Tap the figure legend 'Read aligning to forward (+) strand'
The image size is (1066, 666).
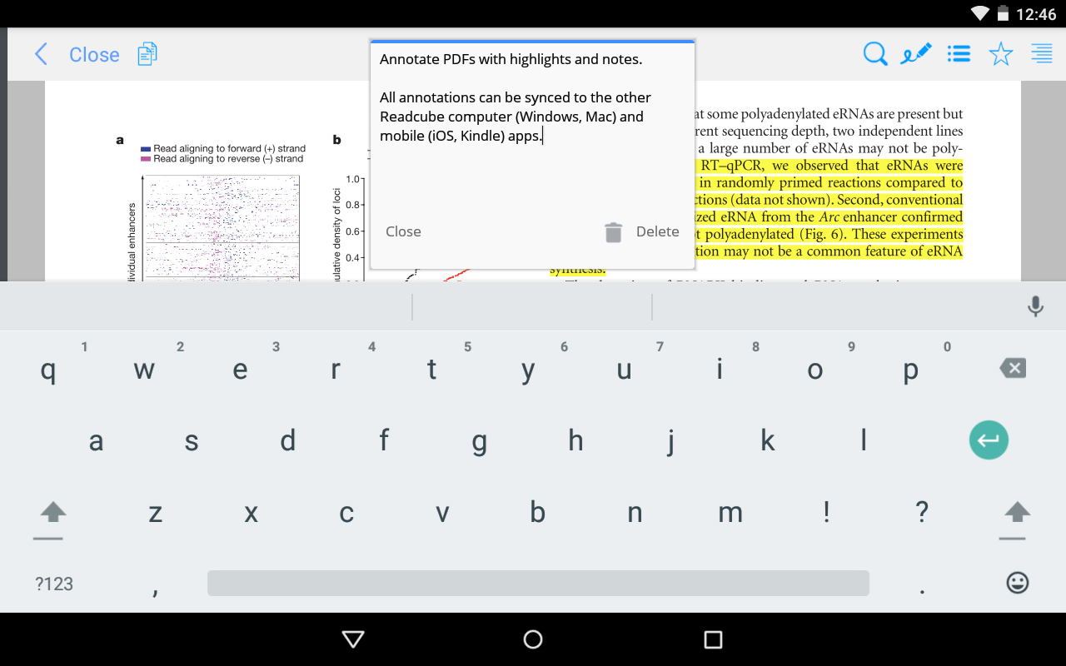pos(229,148)
